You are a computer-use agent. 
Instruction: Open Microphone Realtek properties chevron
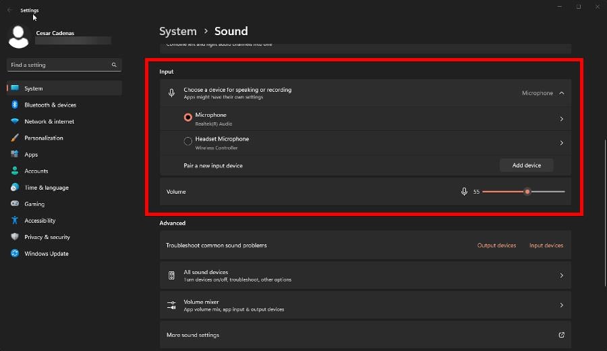pos(561,119)
